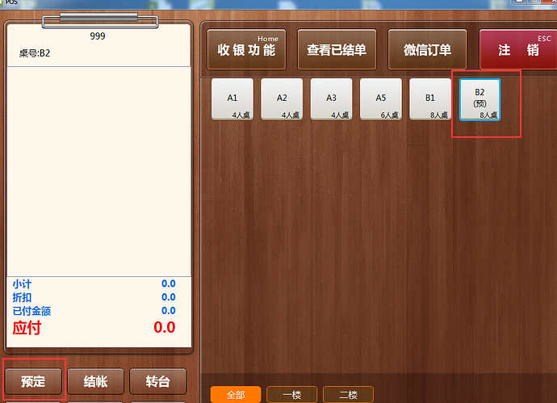The width and height of the screenshot is (557, 403).
Task: Click the 小计 subtotal label
Action: pos(22,284)
